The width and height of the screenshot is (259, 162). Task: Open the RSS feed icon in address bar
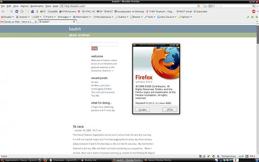coord(199,6)
